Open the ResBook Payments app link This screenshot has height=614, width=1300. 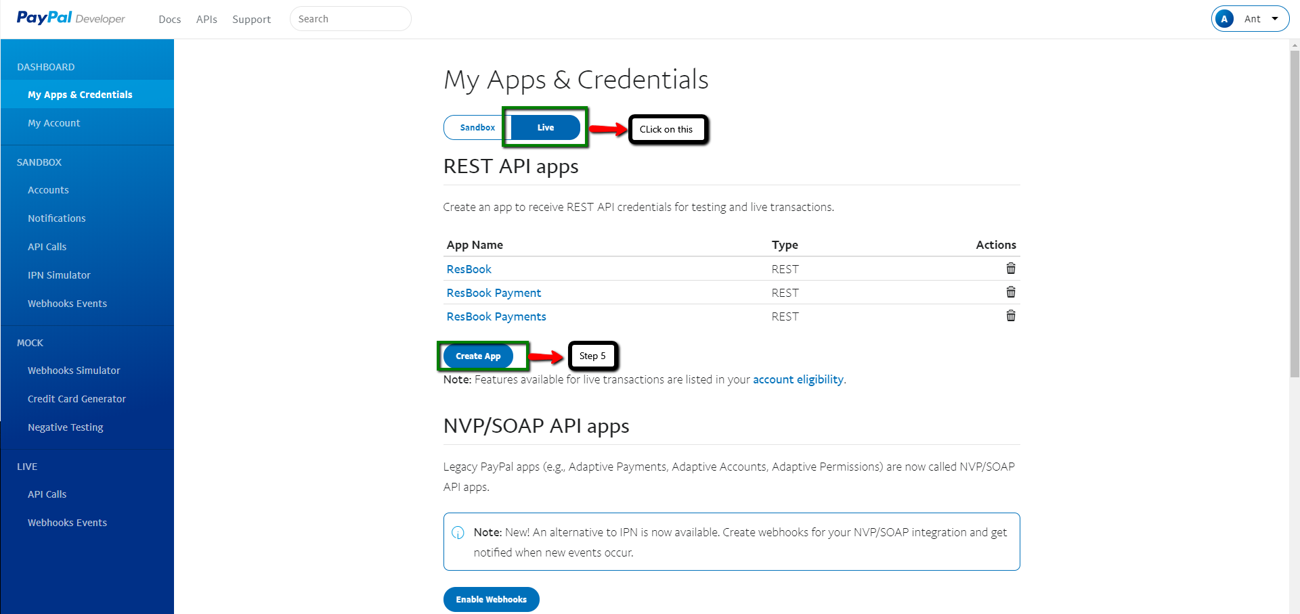pyautogui.click(x=496, y=316)
